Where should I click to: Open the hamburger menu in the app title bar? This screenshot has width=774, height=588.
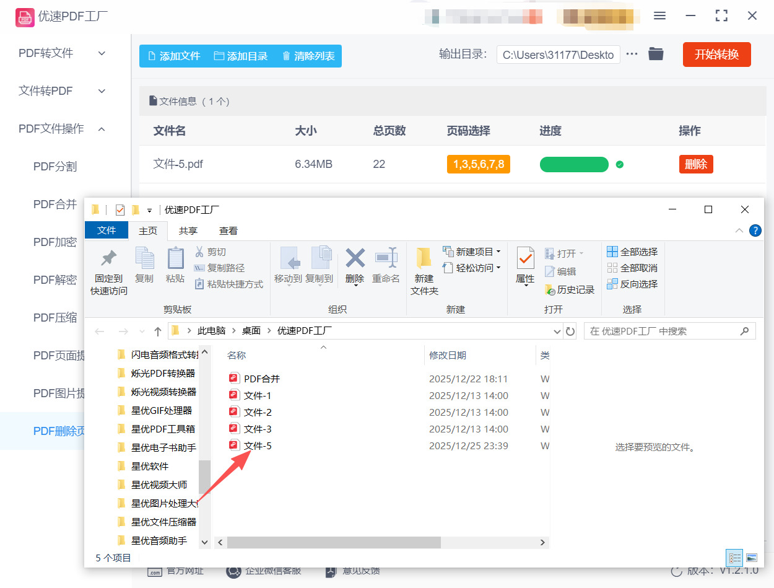tap(660, 15)
